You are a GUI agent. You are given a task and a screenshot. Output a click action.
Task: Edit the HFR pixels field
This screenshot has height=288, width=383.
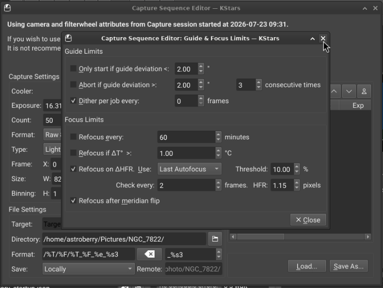282,185
